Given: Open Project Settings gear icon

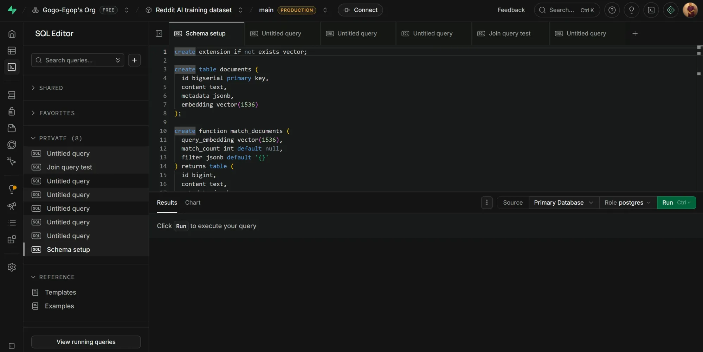Looking at the screenshot, I should point(12,267).
